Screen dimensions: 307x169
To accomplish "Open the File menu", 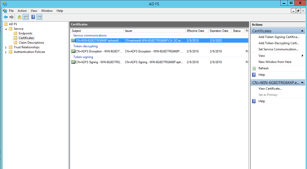I will (x=11, y=11).
